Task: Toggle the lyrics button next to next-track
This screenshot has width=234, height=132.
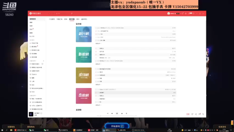Action: (x=126, y=114)
